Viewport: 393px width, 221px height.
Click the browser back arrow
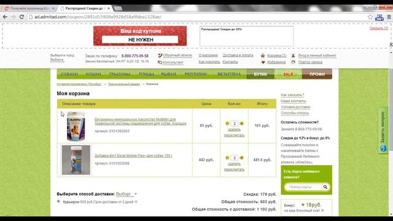click(5, 17)
